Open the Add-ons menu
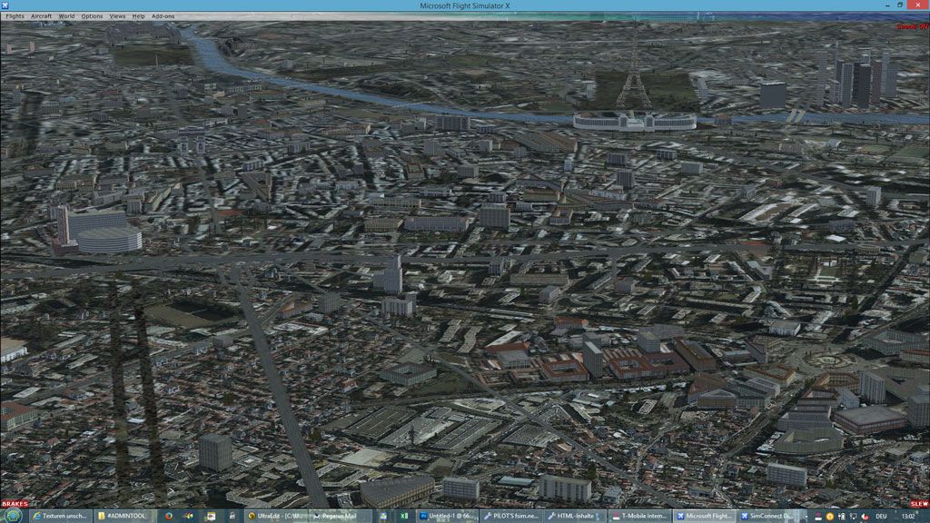 coord(163,16)
